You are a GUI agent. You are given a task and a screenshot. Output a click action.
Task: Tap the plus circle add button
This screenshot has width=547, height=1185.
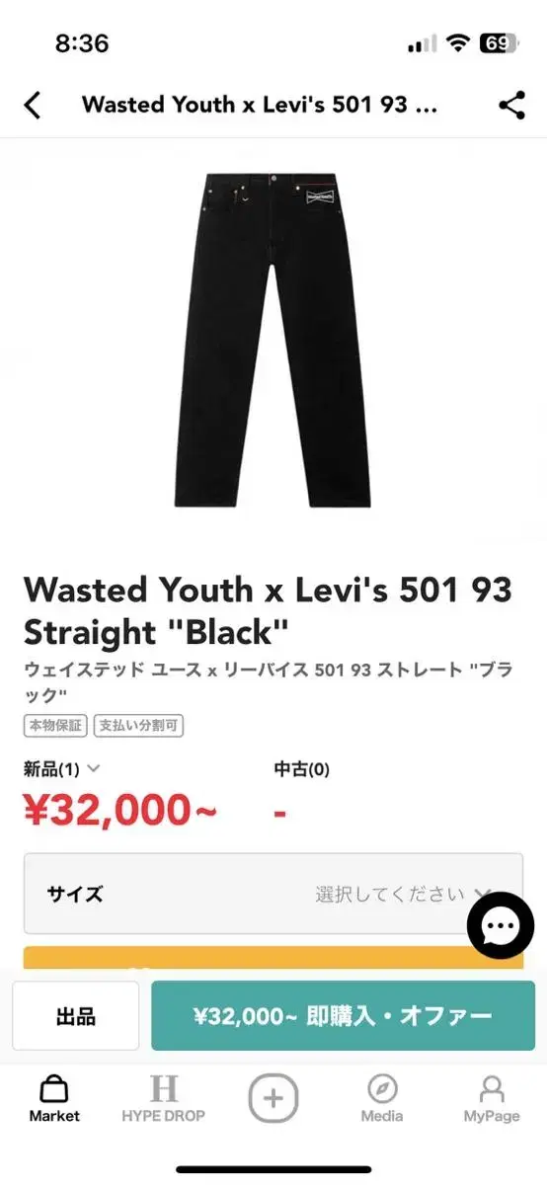(x=273, y=1097)
